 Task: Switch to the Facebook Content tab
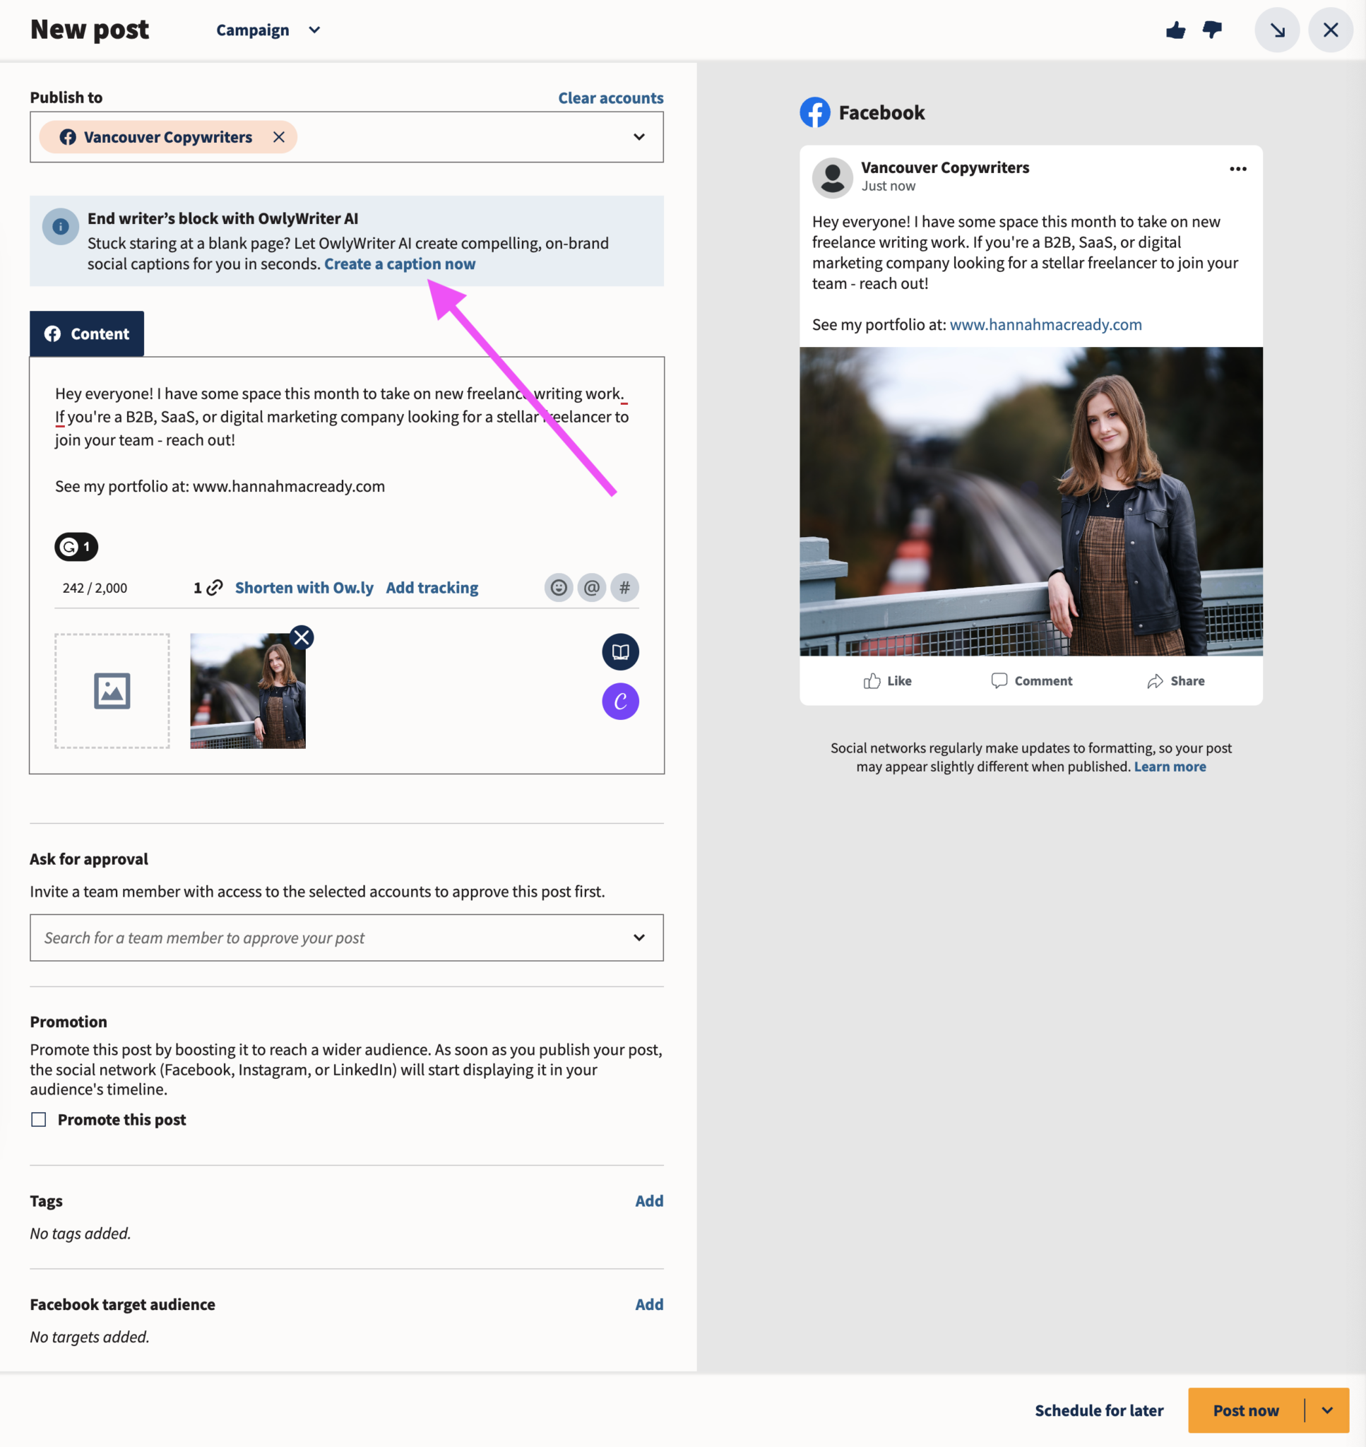87,333
